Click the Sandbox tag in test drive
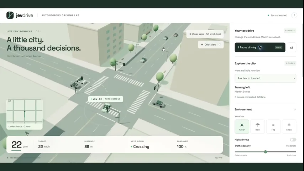 [x=290, y=31]
